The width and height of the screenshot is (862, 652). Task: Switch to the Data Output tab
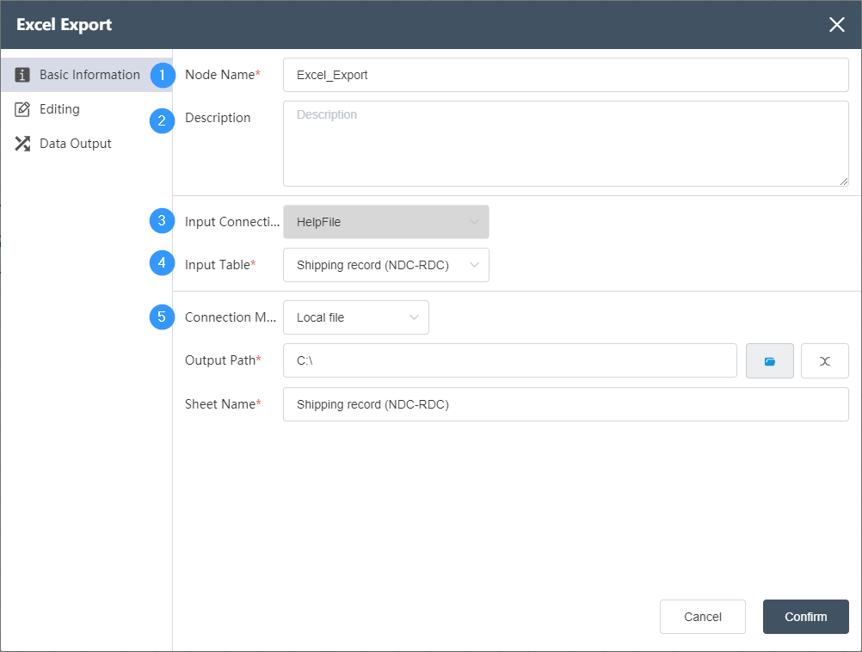click(x=86, y=144)
